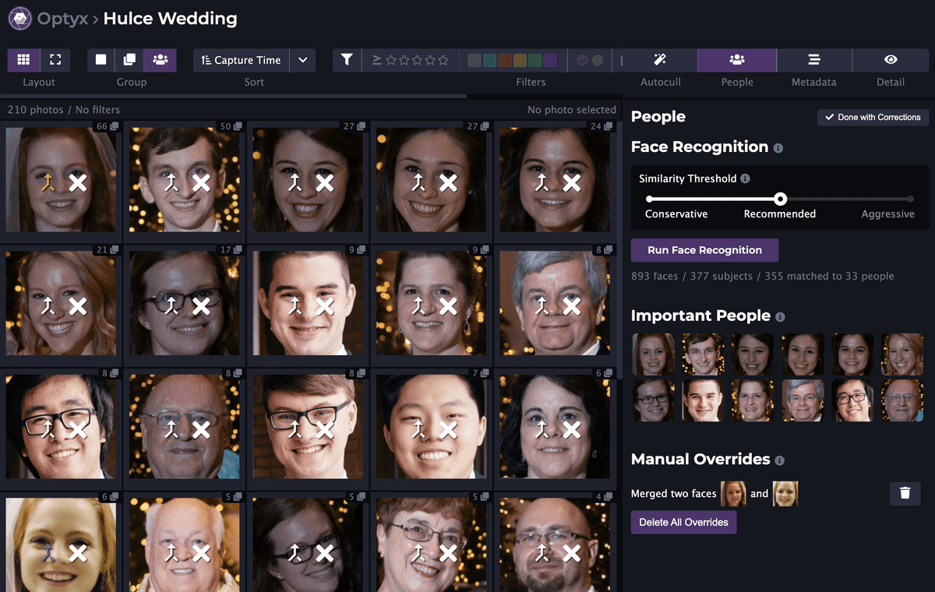Screen dimensions: 935x592
Task: Toggle the purple color label filter
Action: [550, 60]
